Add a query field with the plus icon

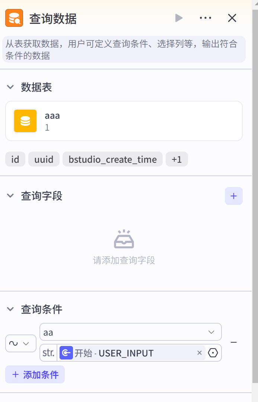234,196
